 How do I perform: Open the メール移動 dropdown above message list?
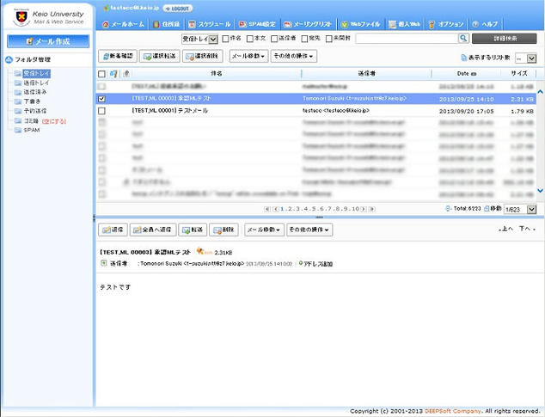pos(248,56)
